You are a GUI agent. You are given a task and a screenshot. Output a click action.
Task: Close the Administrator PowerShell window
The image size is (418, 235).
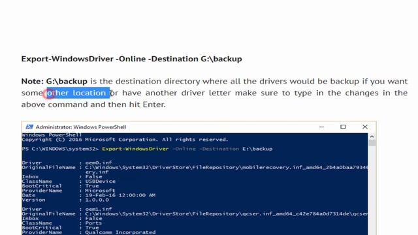click(x=365, y=127)
